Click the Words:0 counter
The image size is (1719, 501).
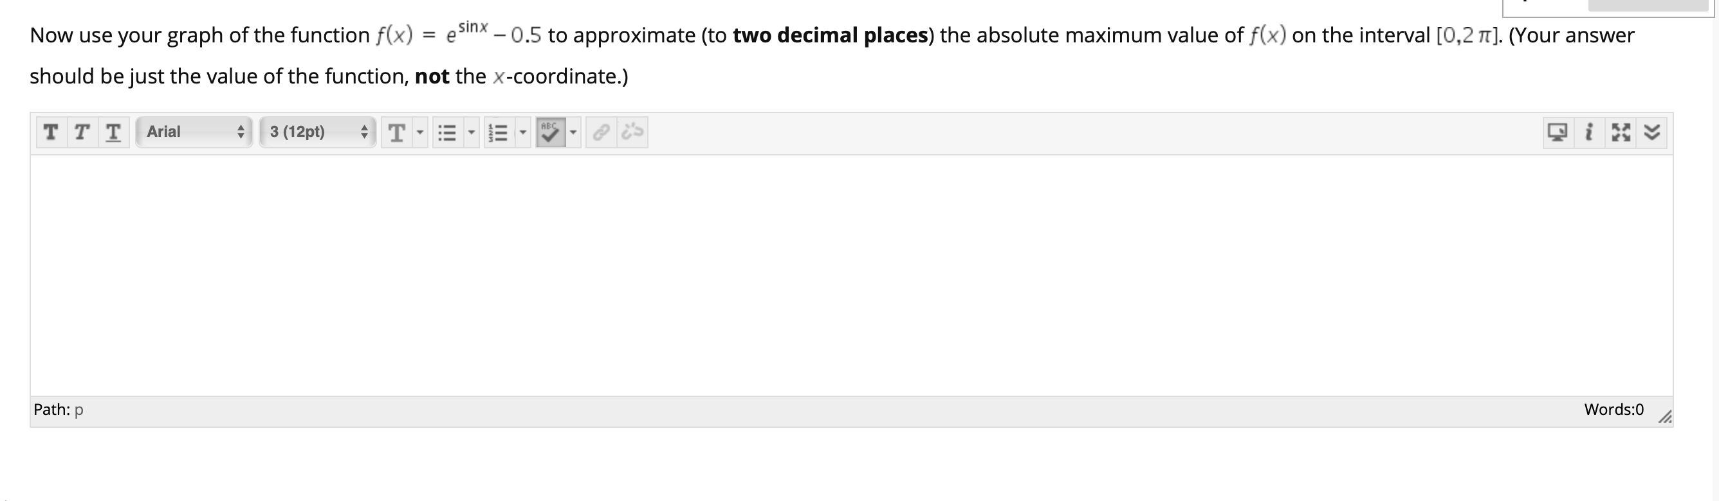(x=1614, y=410)
